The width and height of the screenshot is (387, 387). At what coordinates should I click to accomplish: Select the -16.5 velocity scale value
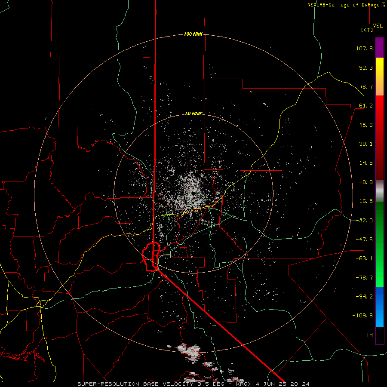[x=364, y=201]
